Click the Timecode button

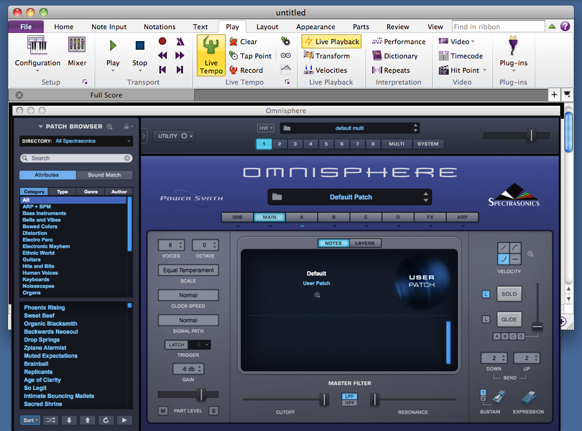tap(461, 56)
